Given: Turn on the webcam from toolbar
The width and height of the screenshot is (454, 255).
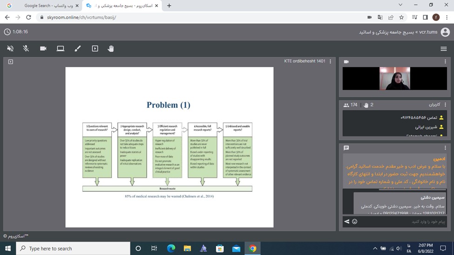Looking at the screenshot, I should point(43,48).
